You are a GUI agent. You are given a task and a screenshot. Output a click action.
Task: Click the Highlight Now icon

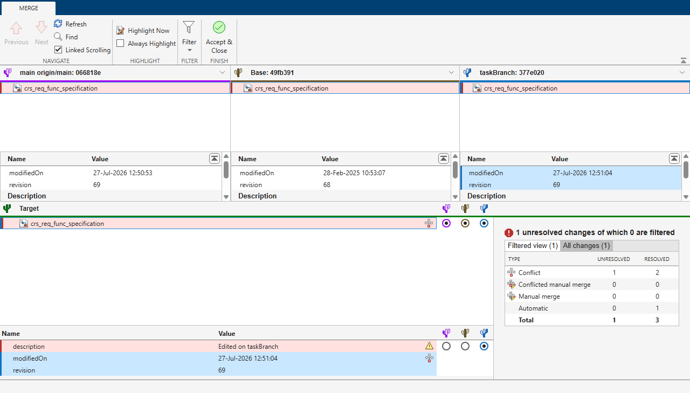coord(121,31)
